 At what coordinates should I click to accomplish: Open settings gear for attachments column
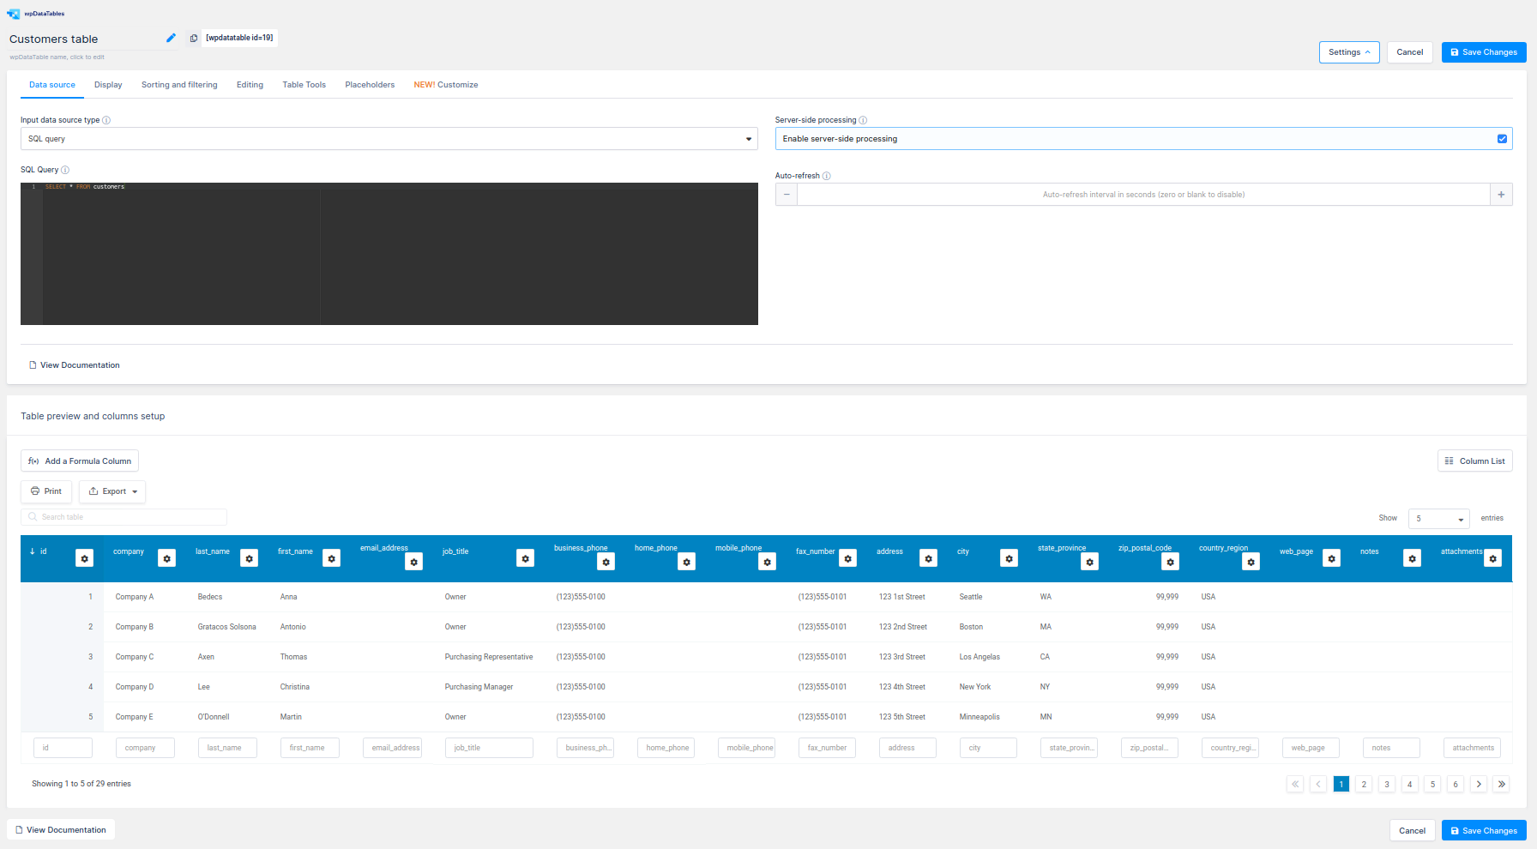(1493, 558)
